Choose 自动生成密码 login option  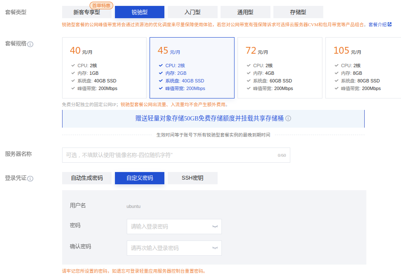pos(87,178)
